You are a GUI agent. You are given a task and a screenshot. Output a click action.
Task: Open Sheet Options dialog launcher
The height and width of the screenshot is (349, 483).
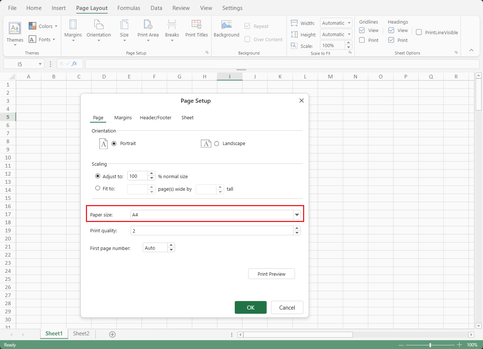[456, 53]
